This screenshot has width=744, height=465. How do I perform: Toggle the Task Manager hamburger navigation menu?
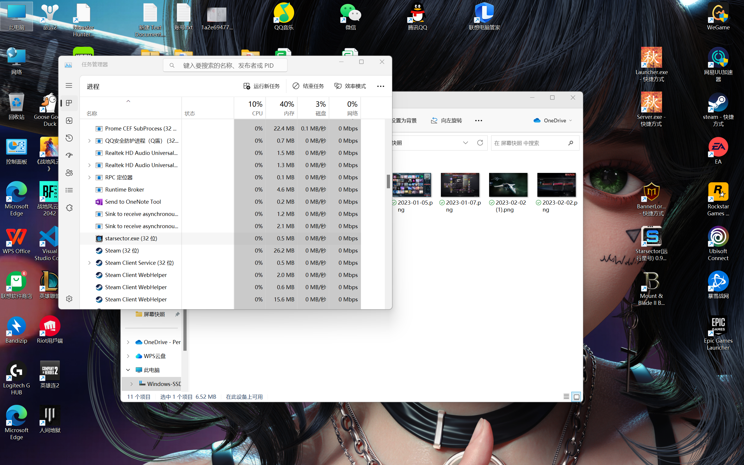pos(69,85)
